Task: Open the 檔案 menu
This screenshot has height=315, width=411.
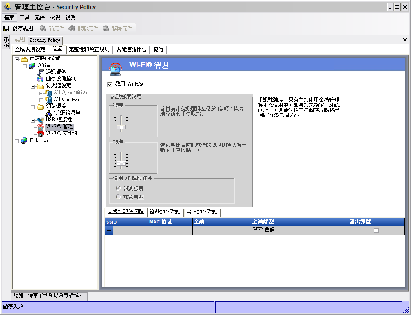Action: coord(9,17)
